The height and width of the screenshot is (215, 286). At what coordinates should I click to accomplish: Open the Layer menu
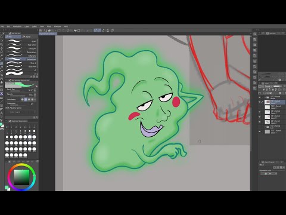[x=27, y=26]
